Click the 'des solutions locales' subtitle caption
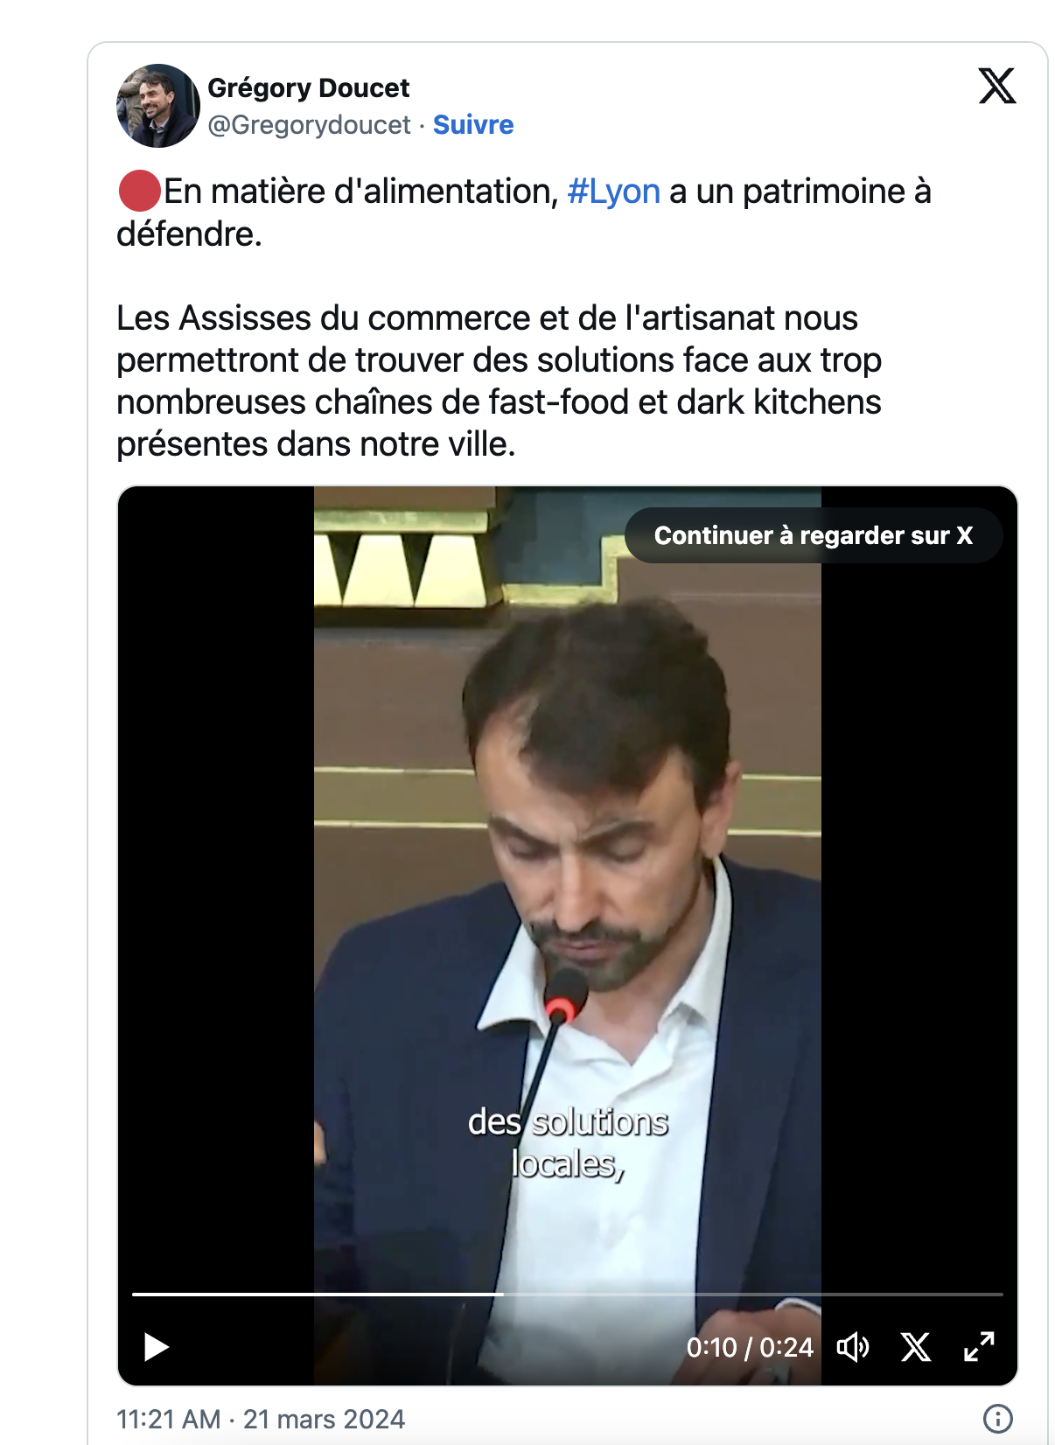The width and height of the screenshot is (1055, 1445). [x=568, y=1142]
